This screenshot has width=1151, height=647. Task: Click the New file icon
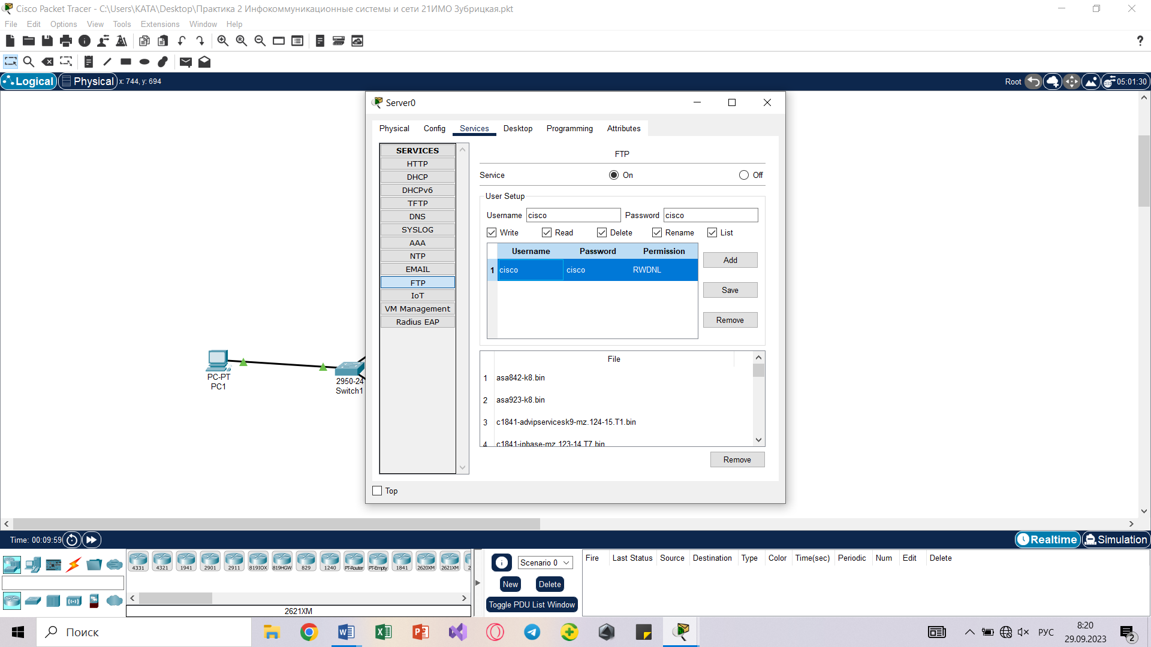10,41
